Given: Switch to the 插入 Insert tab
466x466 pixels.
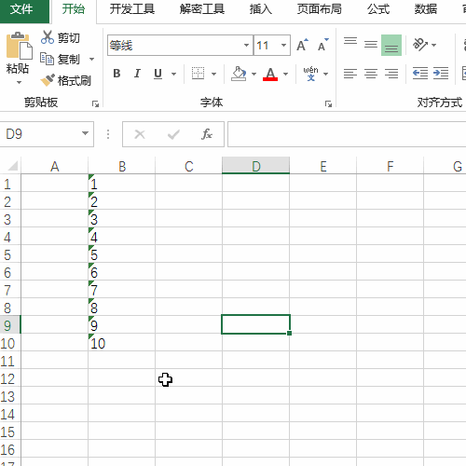Looking at the screenshot, I should (261, 9).
